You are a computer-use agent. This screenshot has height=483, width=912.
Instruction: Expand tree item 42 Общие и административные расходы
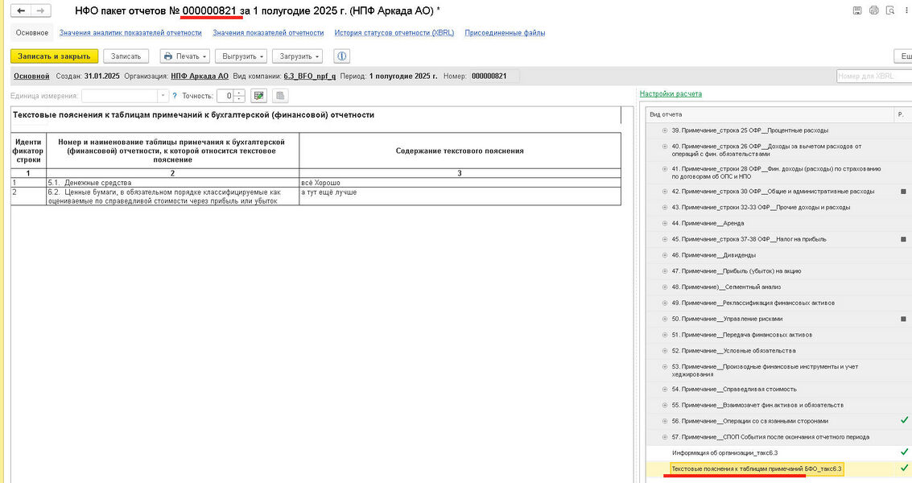pos(665,192)
